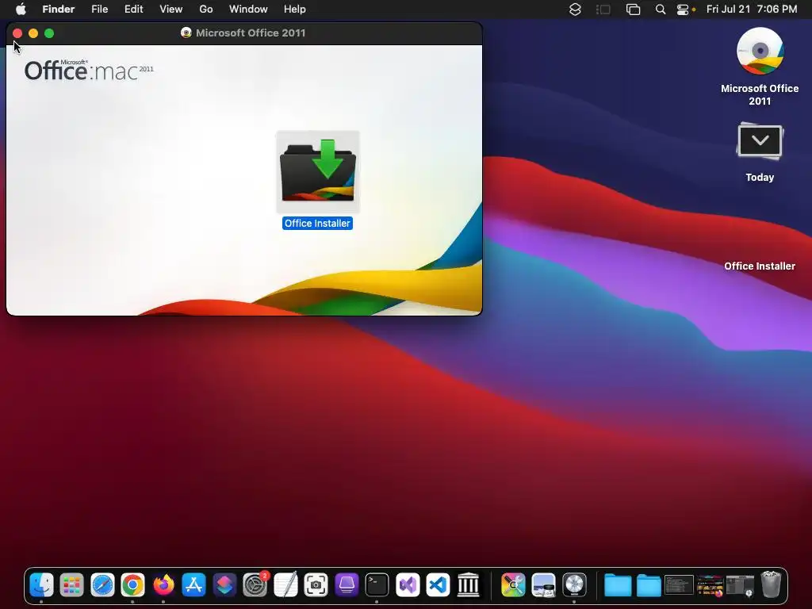Launch Visual Studio Code (blue) from the Dock
The height and width of the screenshot is (609, 812).
tap(438, 585)
